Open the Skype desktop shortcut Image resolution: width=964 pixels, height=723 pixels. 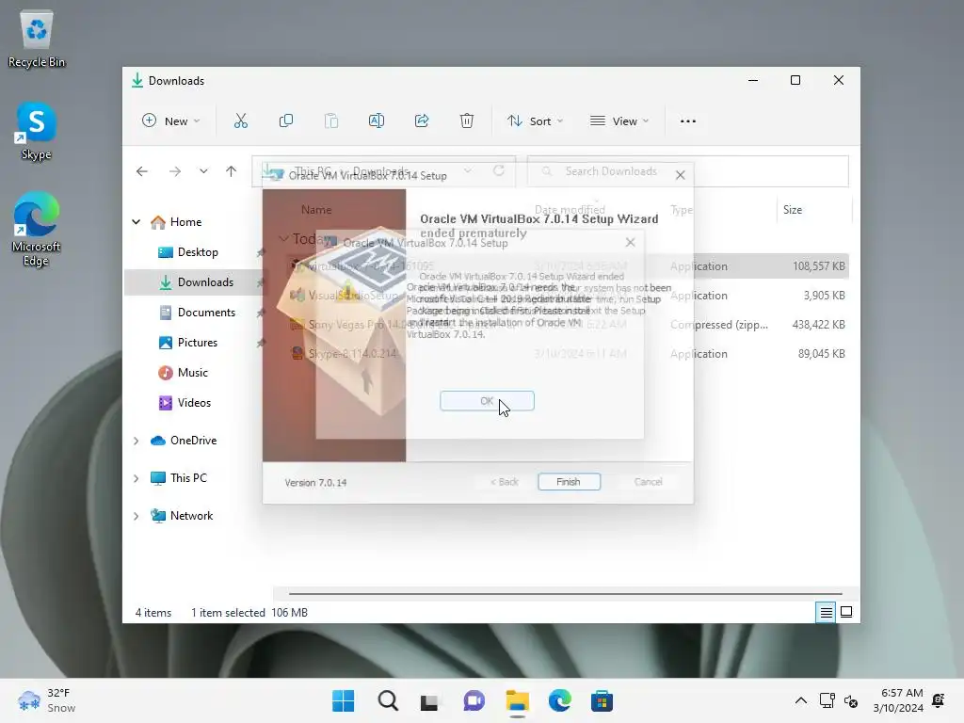tap(37, 132)
